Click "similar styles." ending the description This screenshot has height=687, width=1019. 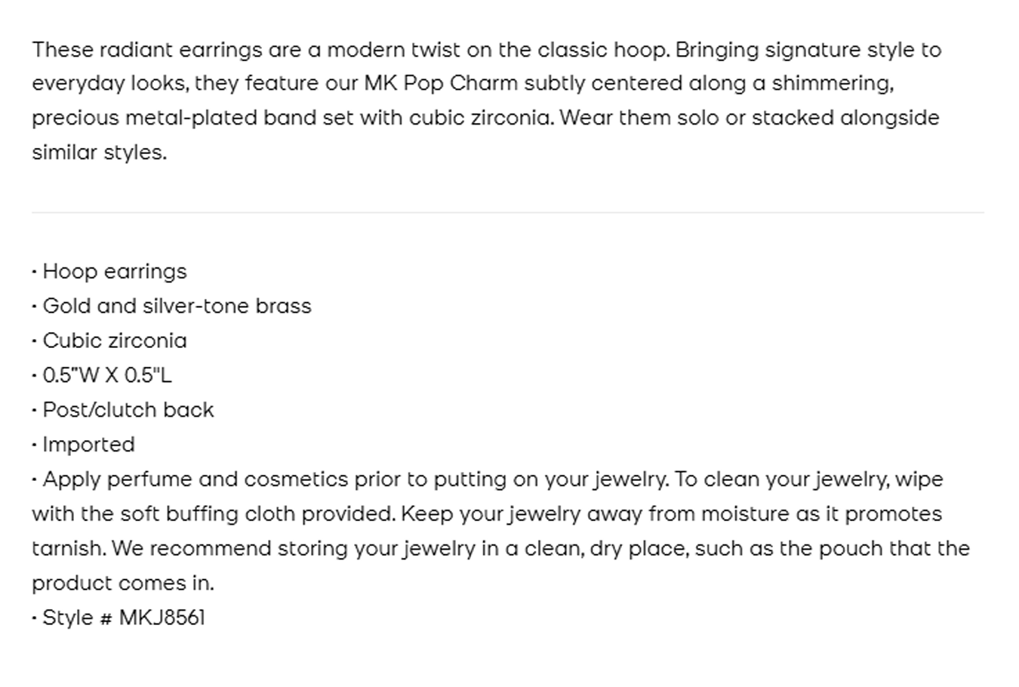coord(99,152)
